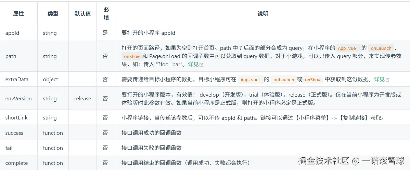Click the release default value for envVersion
This screenshot has height=171, width=410.
click(x=82, y=99)
